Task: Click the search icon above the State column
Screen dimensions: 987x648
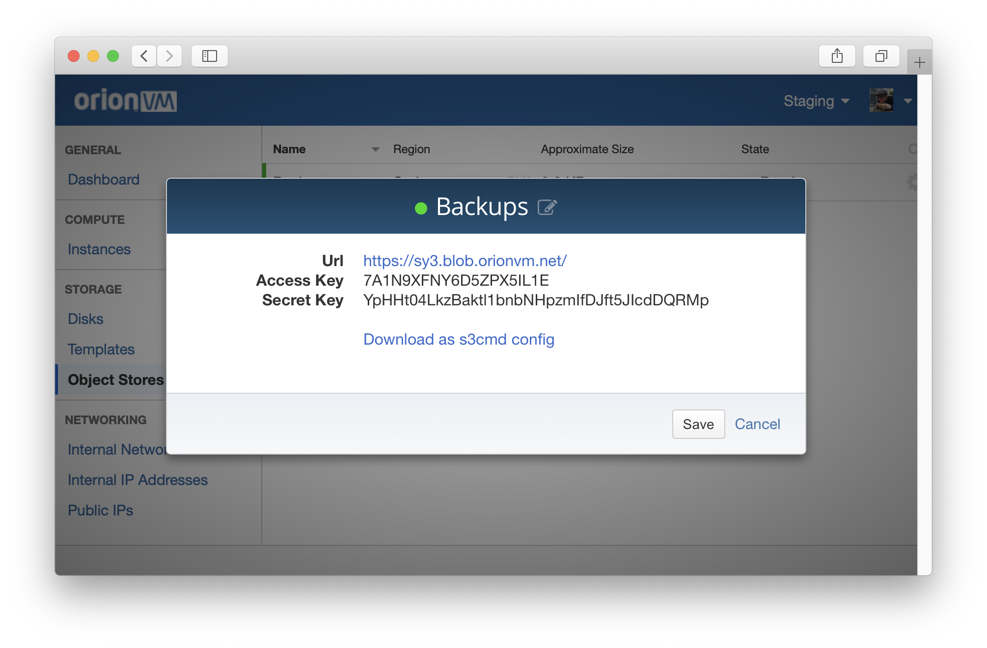Action: coord(913,149)
